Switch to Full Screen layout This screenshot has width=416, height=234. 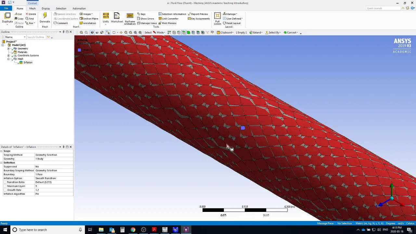pyautogui.click(x=217, y=19)
